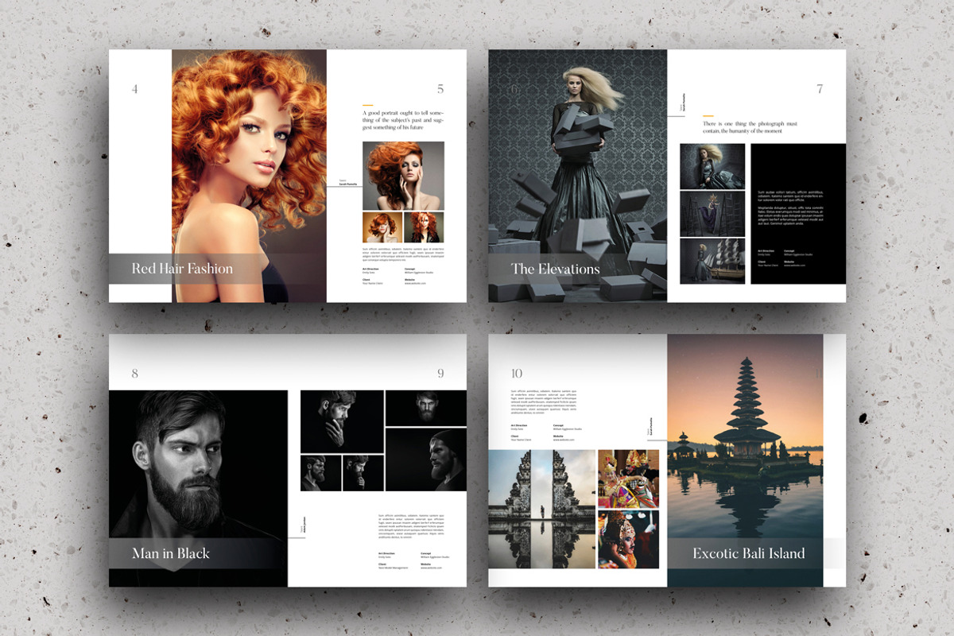Image resolution: width=954 pixels, height=636 pixels.
Task: Click "Concept" label on page 10
Action: [558, 425]
